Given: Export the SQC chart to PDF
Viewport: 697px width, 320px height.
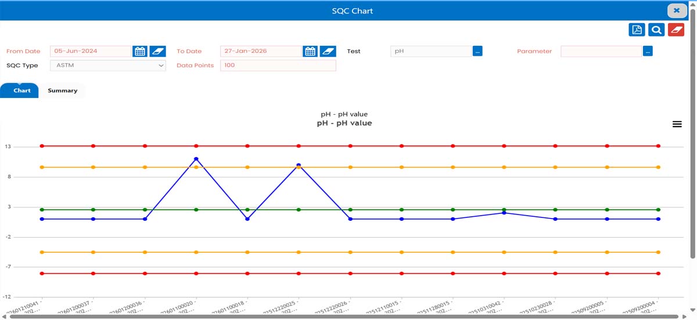Looking at the screenshot, I should coord(637,30).
